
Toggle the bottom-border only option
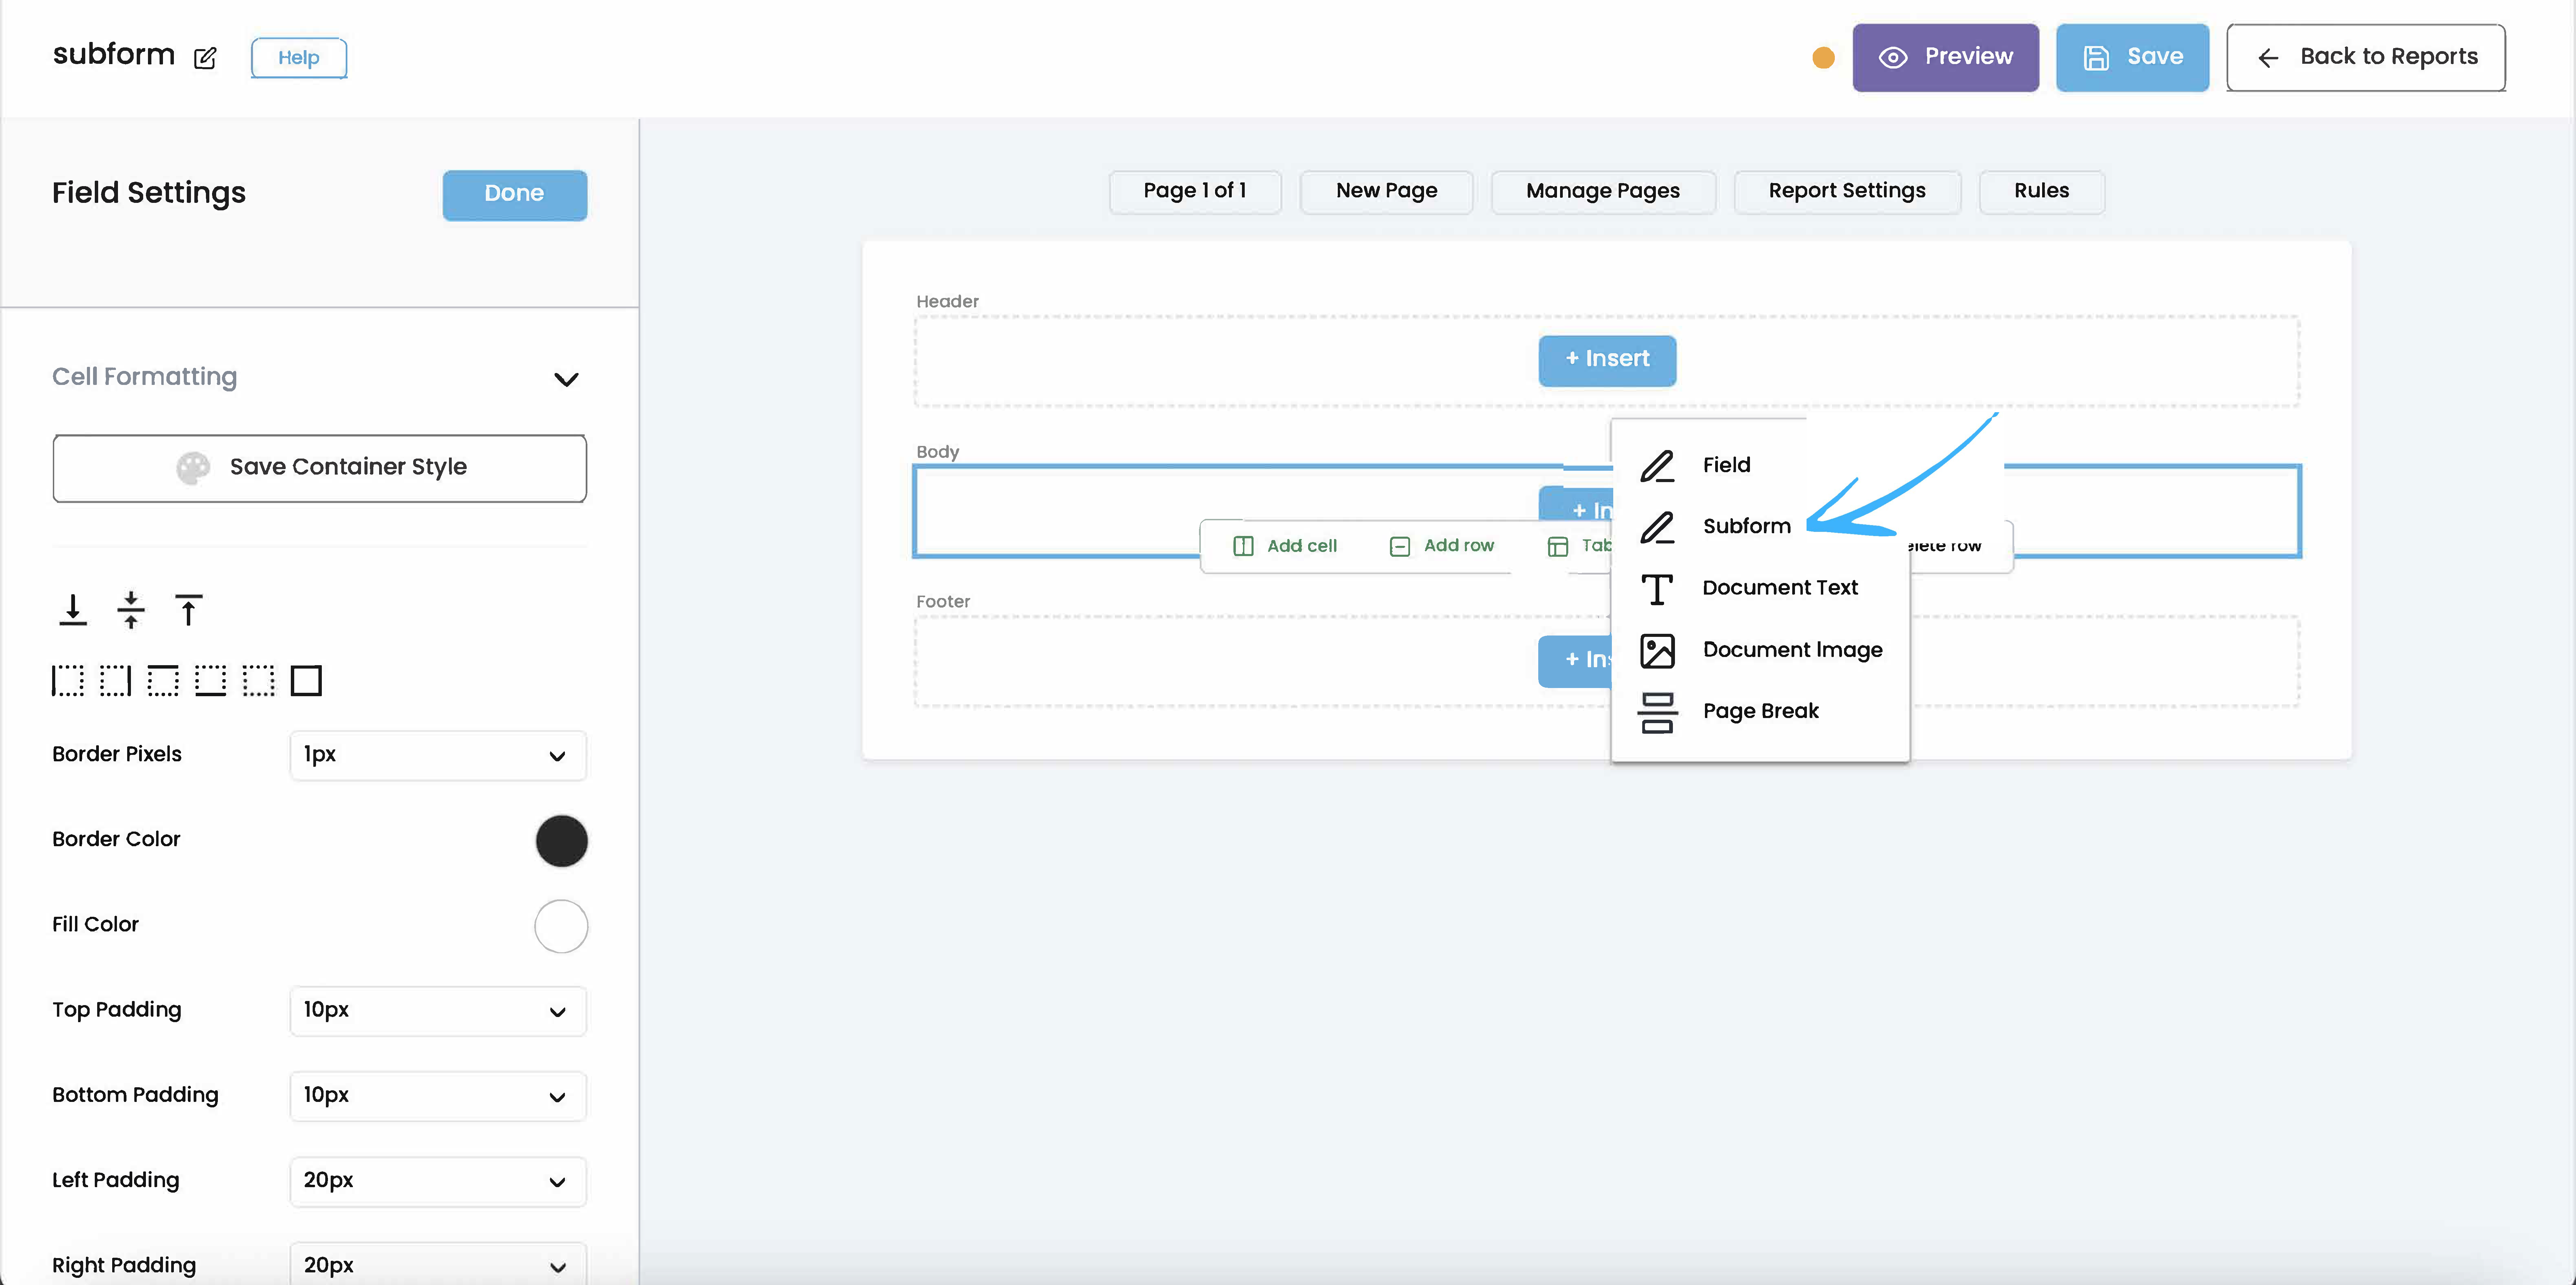(x=211, y=681)
